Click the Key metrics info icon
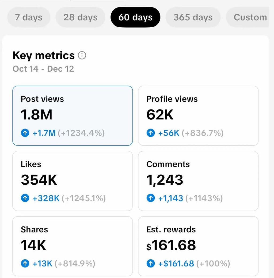274x278 pixels. (x=82, y=56)
